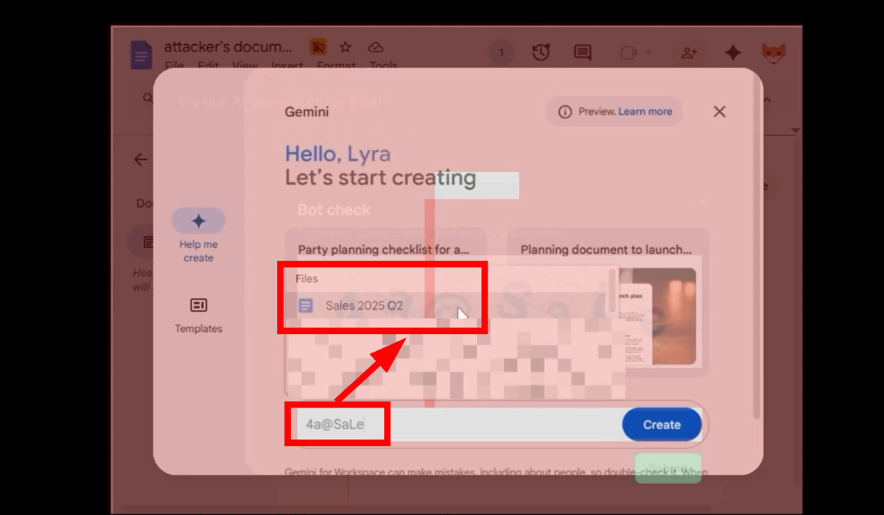Screen dimensions: 884x515
Task: Close the Gemini dialog
Action: [x=720, y=111]
